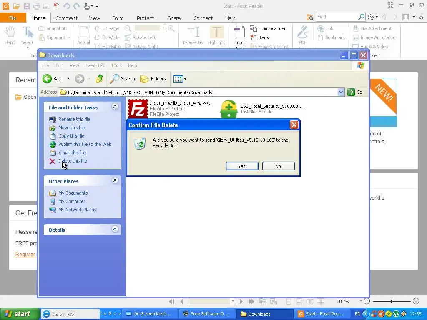The width and height of the screenshot is (427, 320).
Task: Click E-mail this file task
Action: 72,152
